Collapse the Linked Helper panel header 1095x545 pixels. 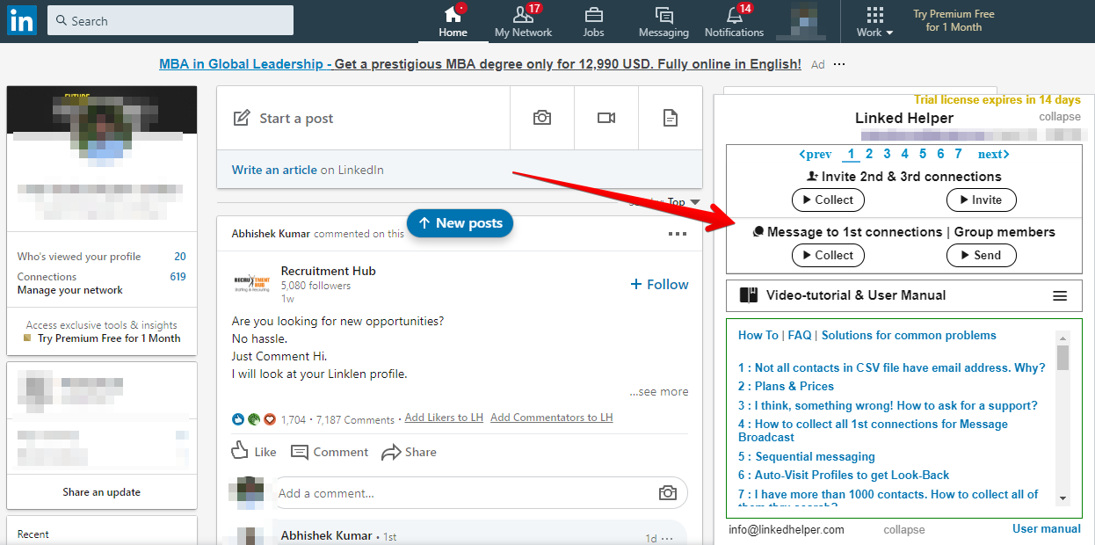[x=1059, y=117]
